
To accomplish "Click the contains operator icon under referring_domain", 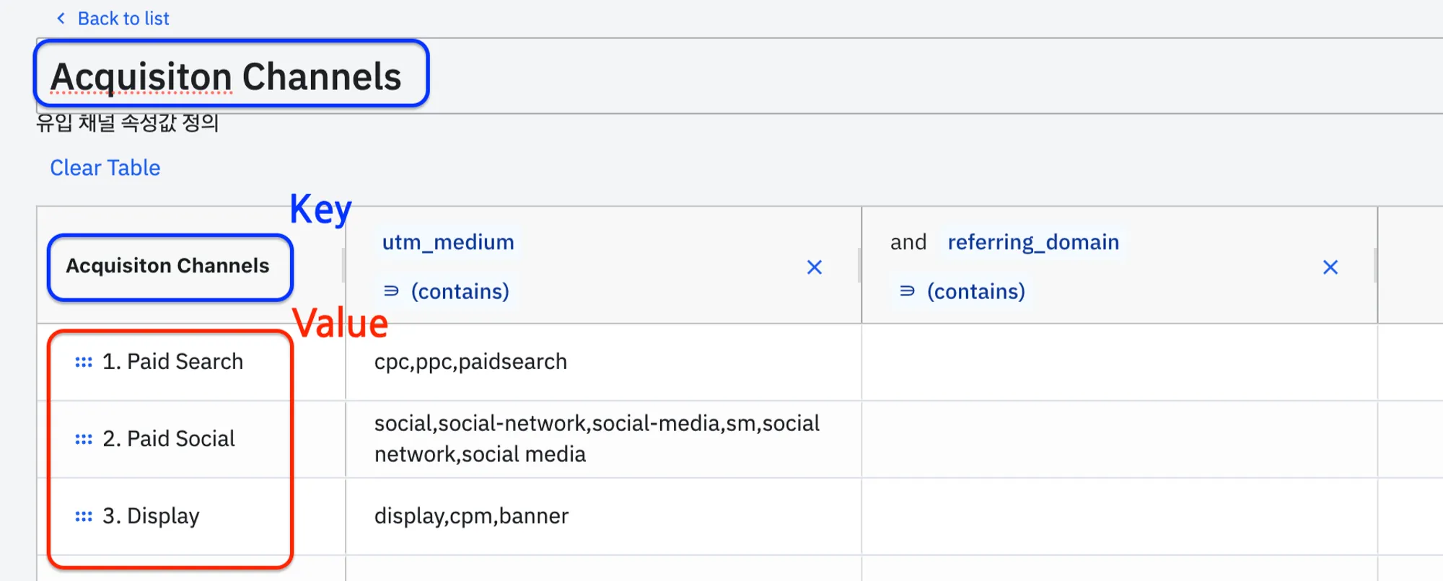I will point(907,291).
